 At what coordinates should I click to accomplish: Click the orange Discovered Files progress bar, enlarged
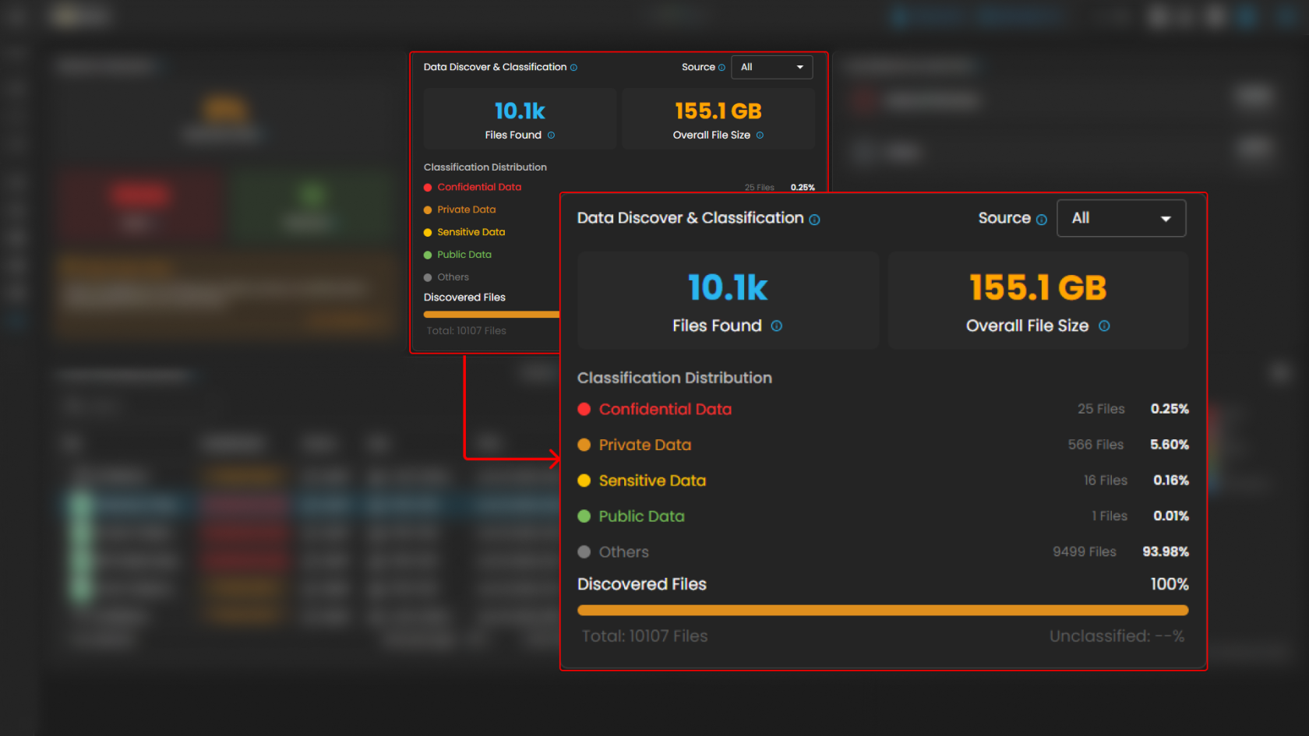(x=882, y=611)
